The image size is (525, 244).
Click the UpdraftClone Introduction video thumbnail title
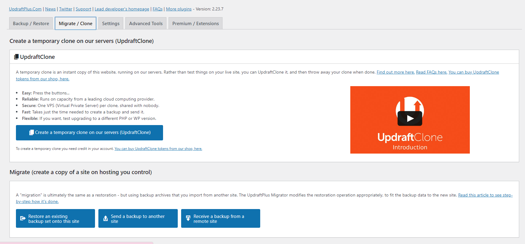pyautogui.click(x=410, y=141)
